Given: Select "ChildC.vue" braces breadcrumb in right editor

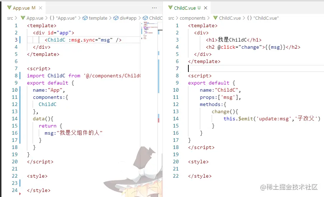Looking at the screenshot, I should click(x=263, y=18).
